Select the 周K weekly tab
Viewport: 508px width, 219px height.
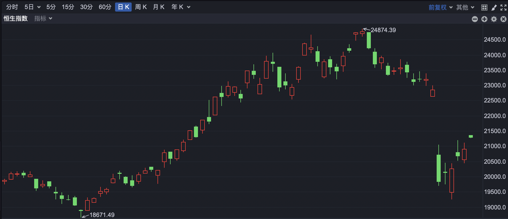(141, 7)
